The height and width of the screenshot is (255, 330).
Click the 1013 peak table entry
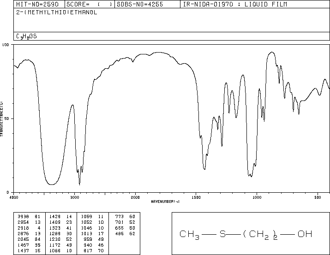92,233
